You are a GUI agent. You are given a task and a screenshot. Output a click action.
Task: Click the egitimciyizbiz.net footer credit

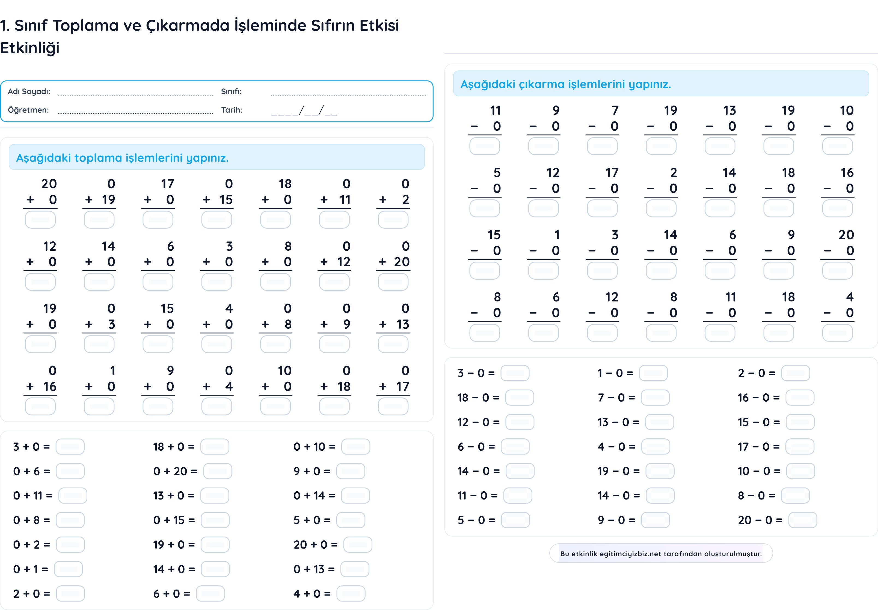660,554
